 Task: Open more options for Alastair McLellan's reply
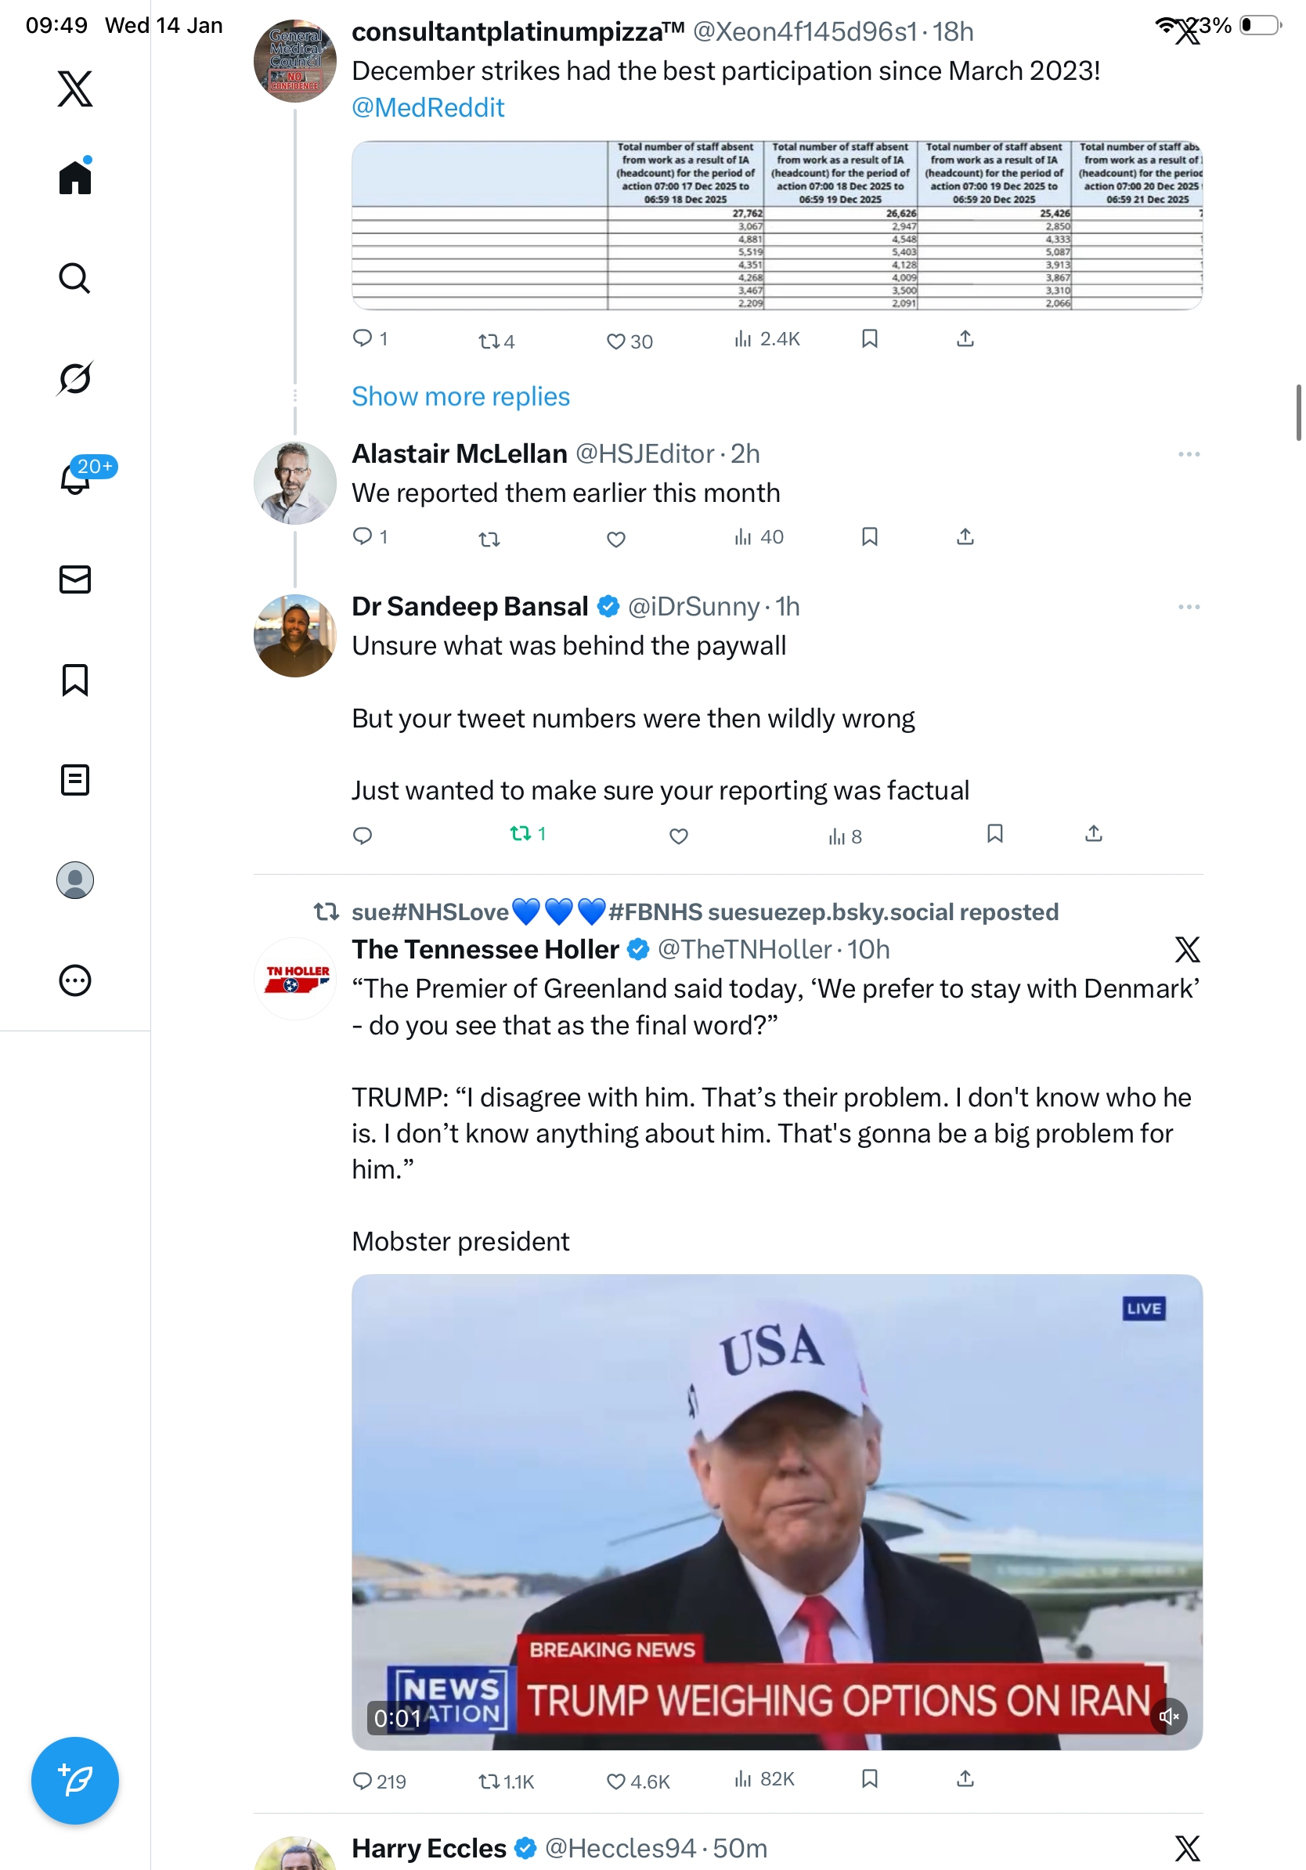[1189, 454]
